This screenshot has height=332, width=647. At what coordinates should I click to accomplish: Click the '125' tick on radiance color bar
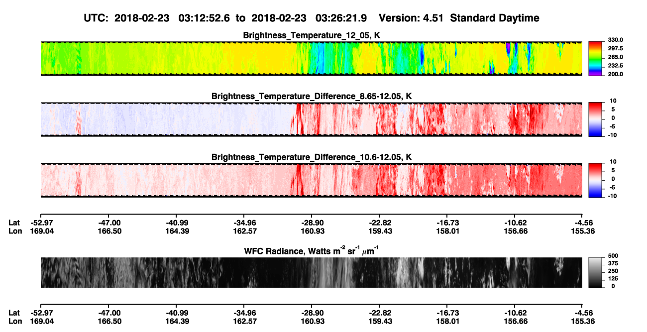coord(613,279)
